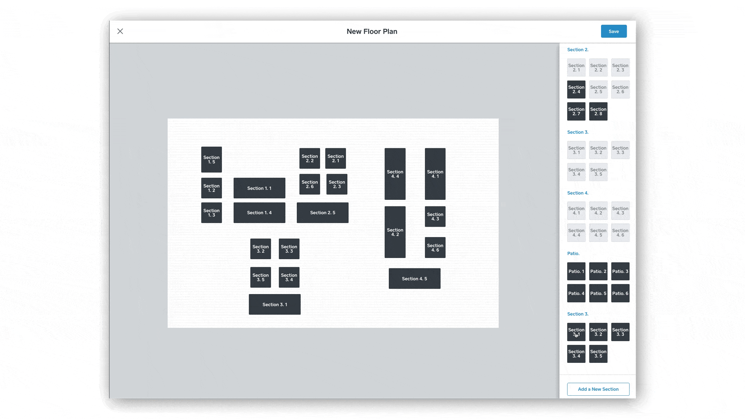The height and width of the screenshot is (419, 745).
Task: Select Patio.4 table icon in sidebar
Action: point(576,293)
